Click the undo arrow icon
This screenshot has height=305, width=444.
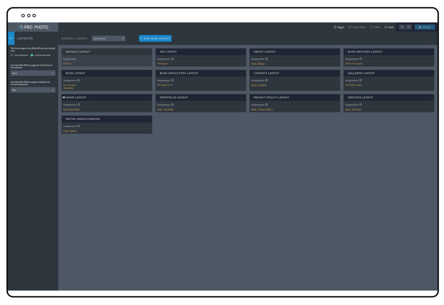402,27
